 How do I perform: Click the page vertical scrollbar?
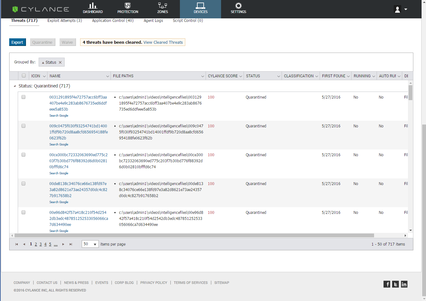[x=424, y=211]
